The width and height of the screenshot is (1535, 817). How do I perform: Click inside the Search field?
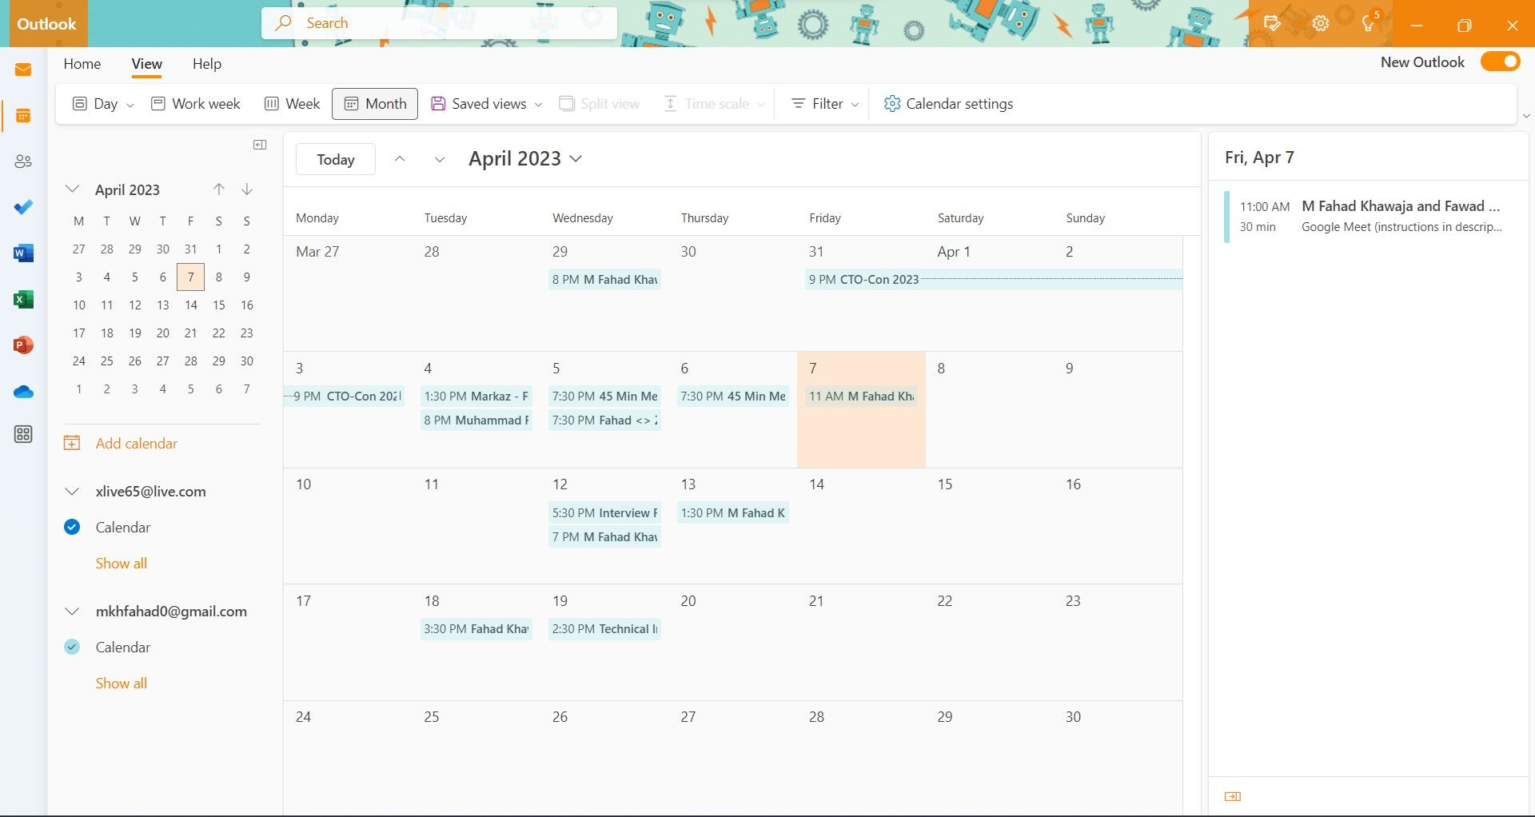(440, 23)
